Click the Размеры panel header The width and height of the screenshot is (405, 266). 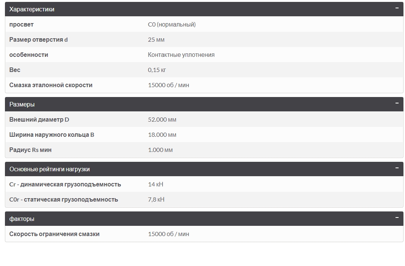click(204, 104)
